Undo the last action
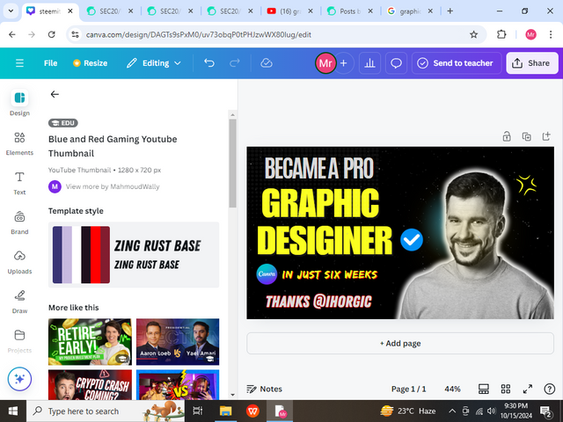Image resolution: width=563 pixels, height=422 pixels. [209, 63]
